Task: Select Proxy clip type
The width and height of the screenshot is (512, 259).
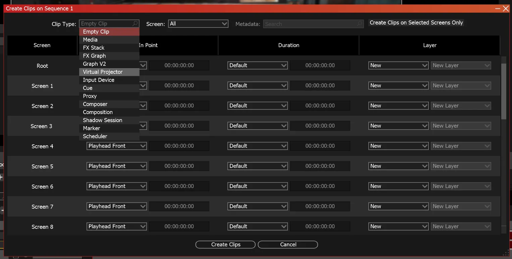Action: 109,96
